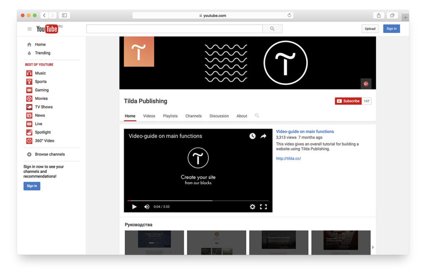The width and height of the screenshot is (426, 279).
Task: Open the fourth Руководства video thumbnail
Action: pos(341,242)
